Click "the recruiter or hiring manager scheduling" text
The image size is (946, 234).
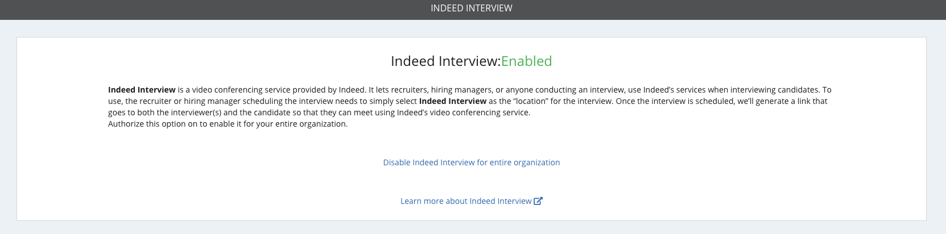point(204,101)
